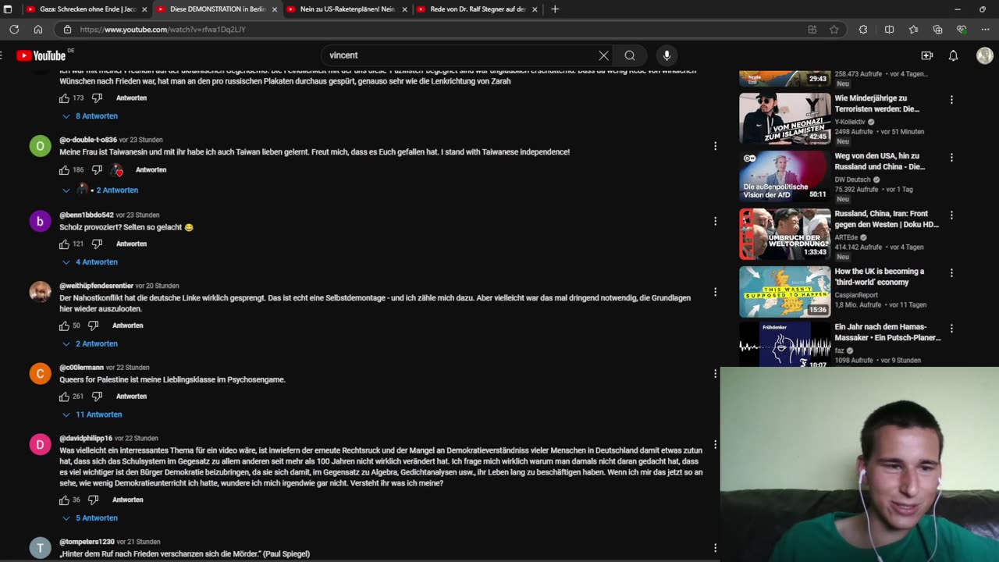
Task: Open new browser tab plus button
Action: [555, 9]
